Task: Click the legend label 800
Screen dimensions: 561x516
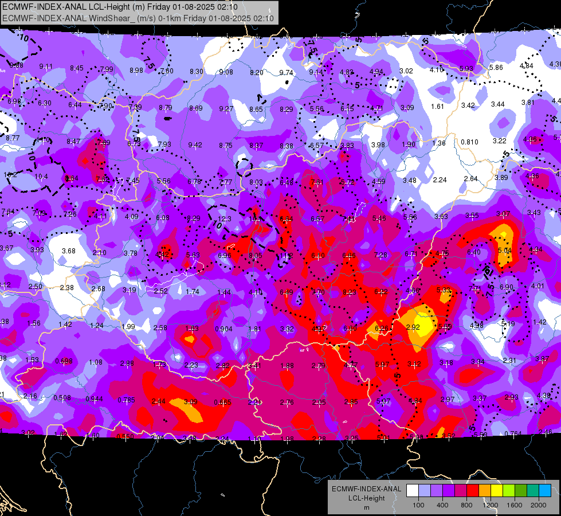Action: tap(466, 505)
